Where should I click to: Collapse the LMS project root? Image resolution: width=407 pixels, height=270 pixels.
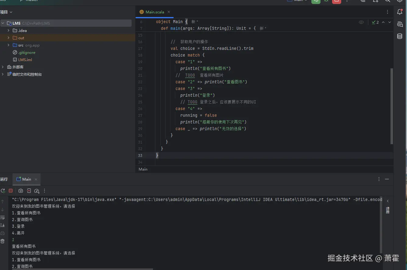pos(3,23)
